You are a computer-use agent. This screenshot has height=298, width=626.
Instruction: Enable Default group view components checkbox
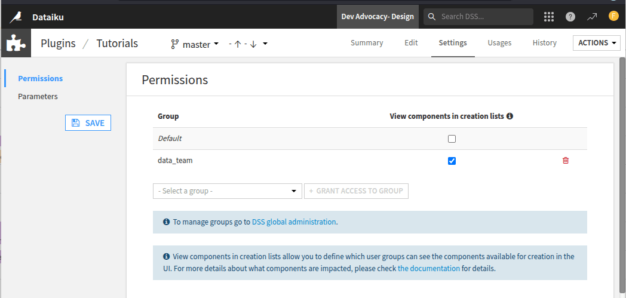point(452,139)
